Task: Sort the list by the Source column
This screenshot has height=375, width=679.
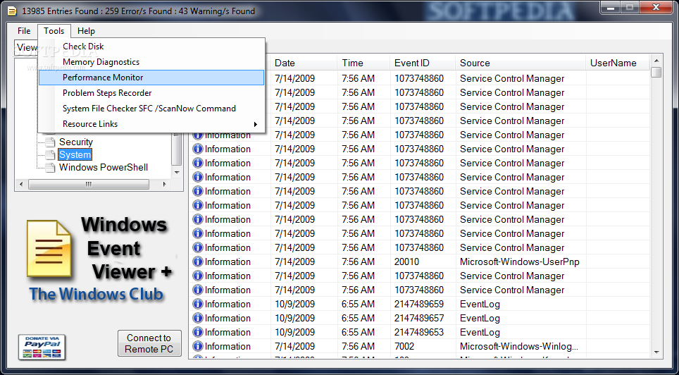Action: click(521, 63)
